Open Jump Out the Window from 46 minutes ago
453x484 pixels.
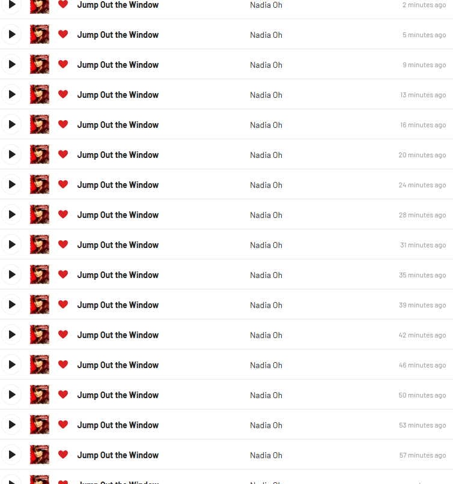(118, 365)
